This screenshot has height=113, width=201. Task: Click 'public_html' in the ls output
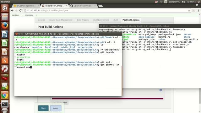tap(68, 47)
